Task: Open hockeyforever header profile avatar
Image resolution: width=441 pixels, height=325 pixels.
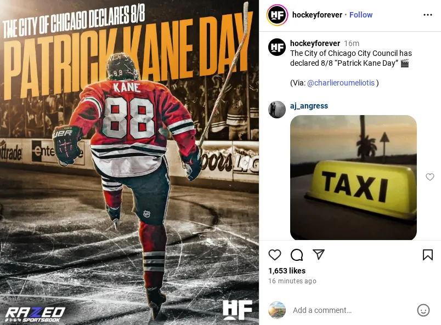Action: (x=277, y=15)
